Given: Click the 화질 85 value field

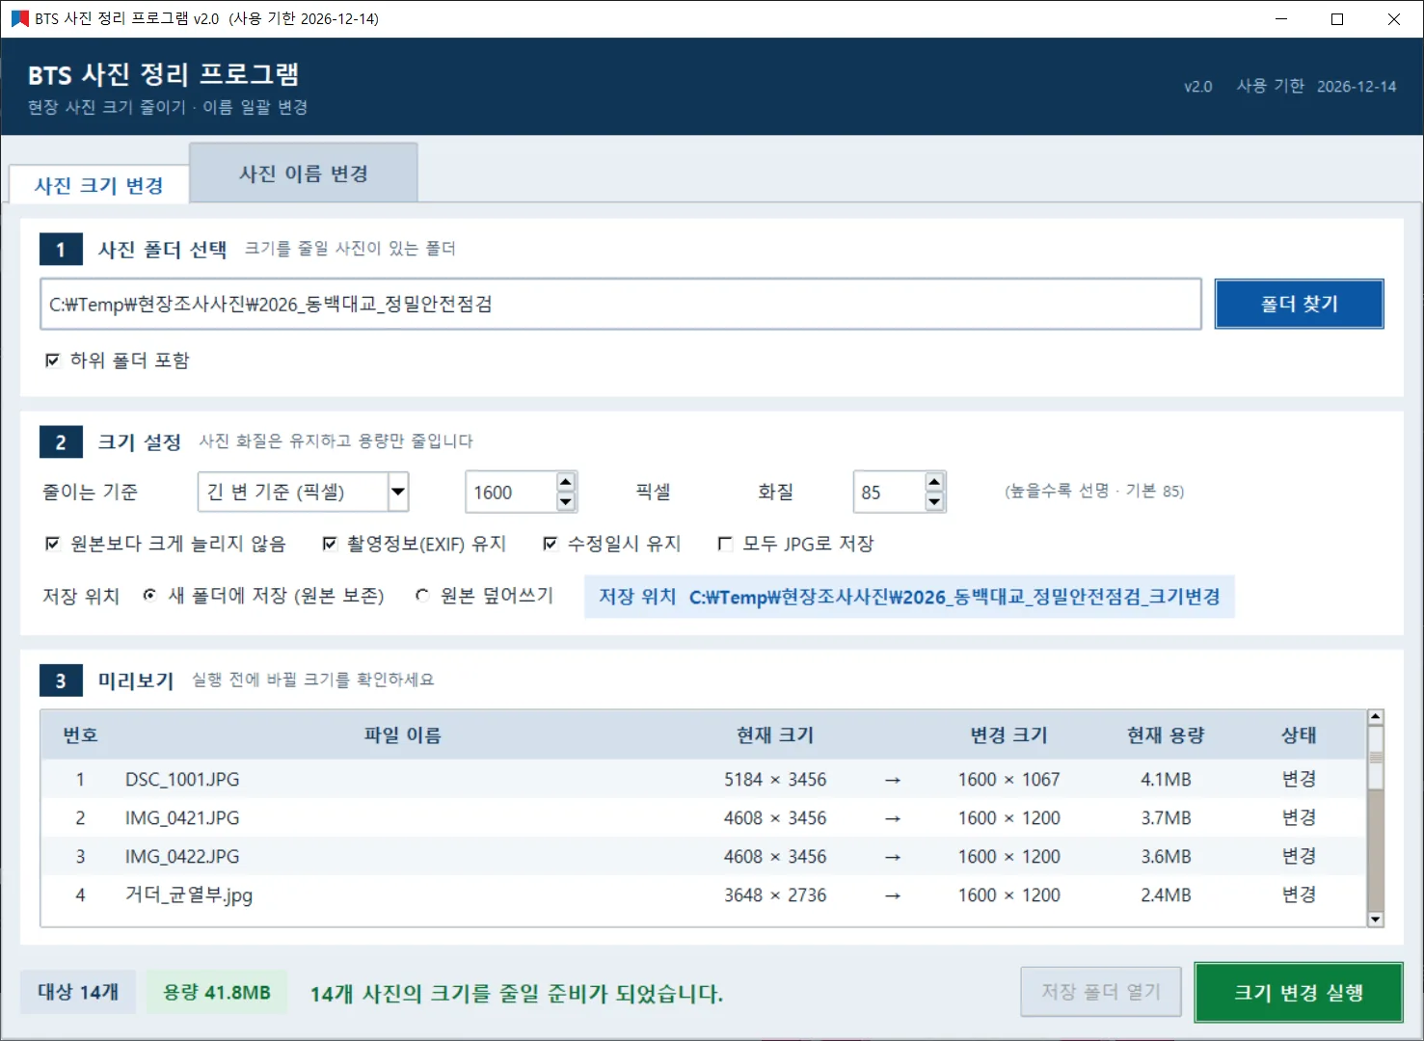Looking at the screenshot, I should [889, 493].
